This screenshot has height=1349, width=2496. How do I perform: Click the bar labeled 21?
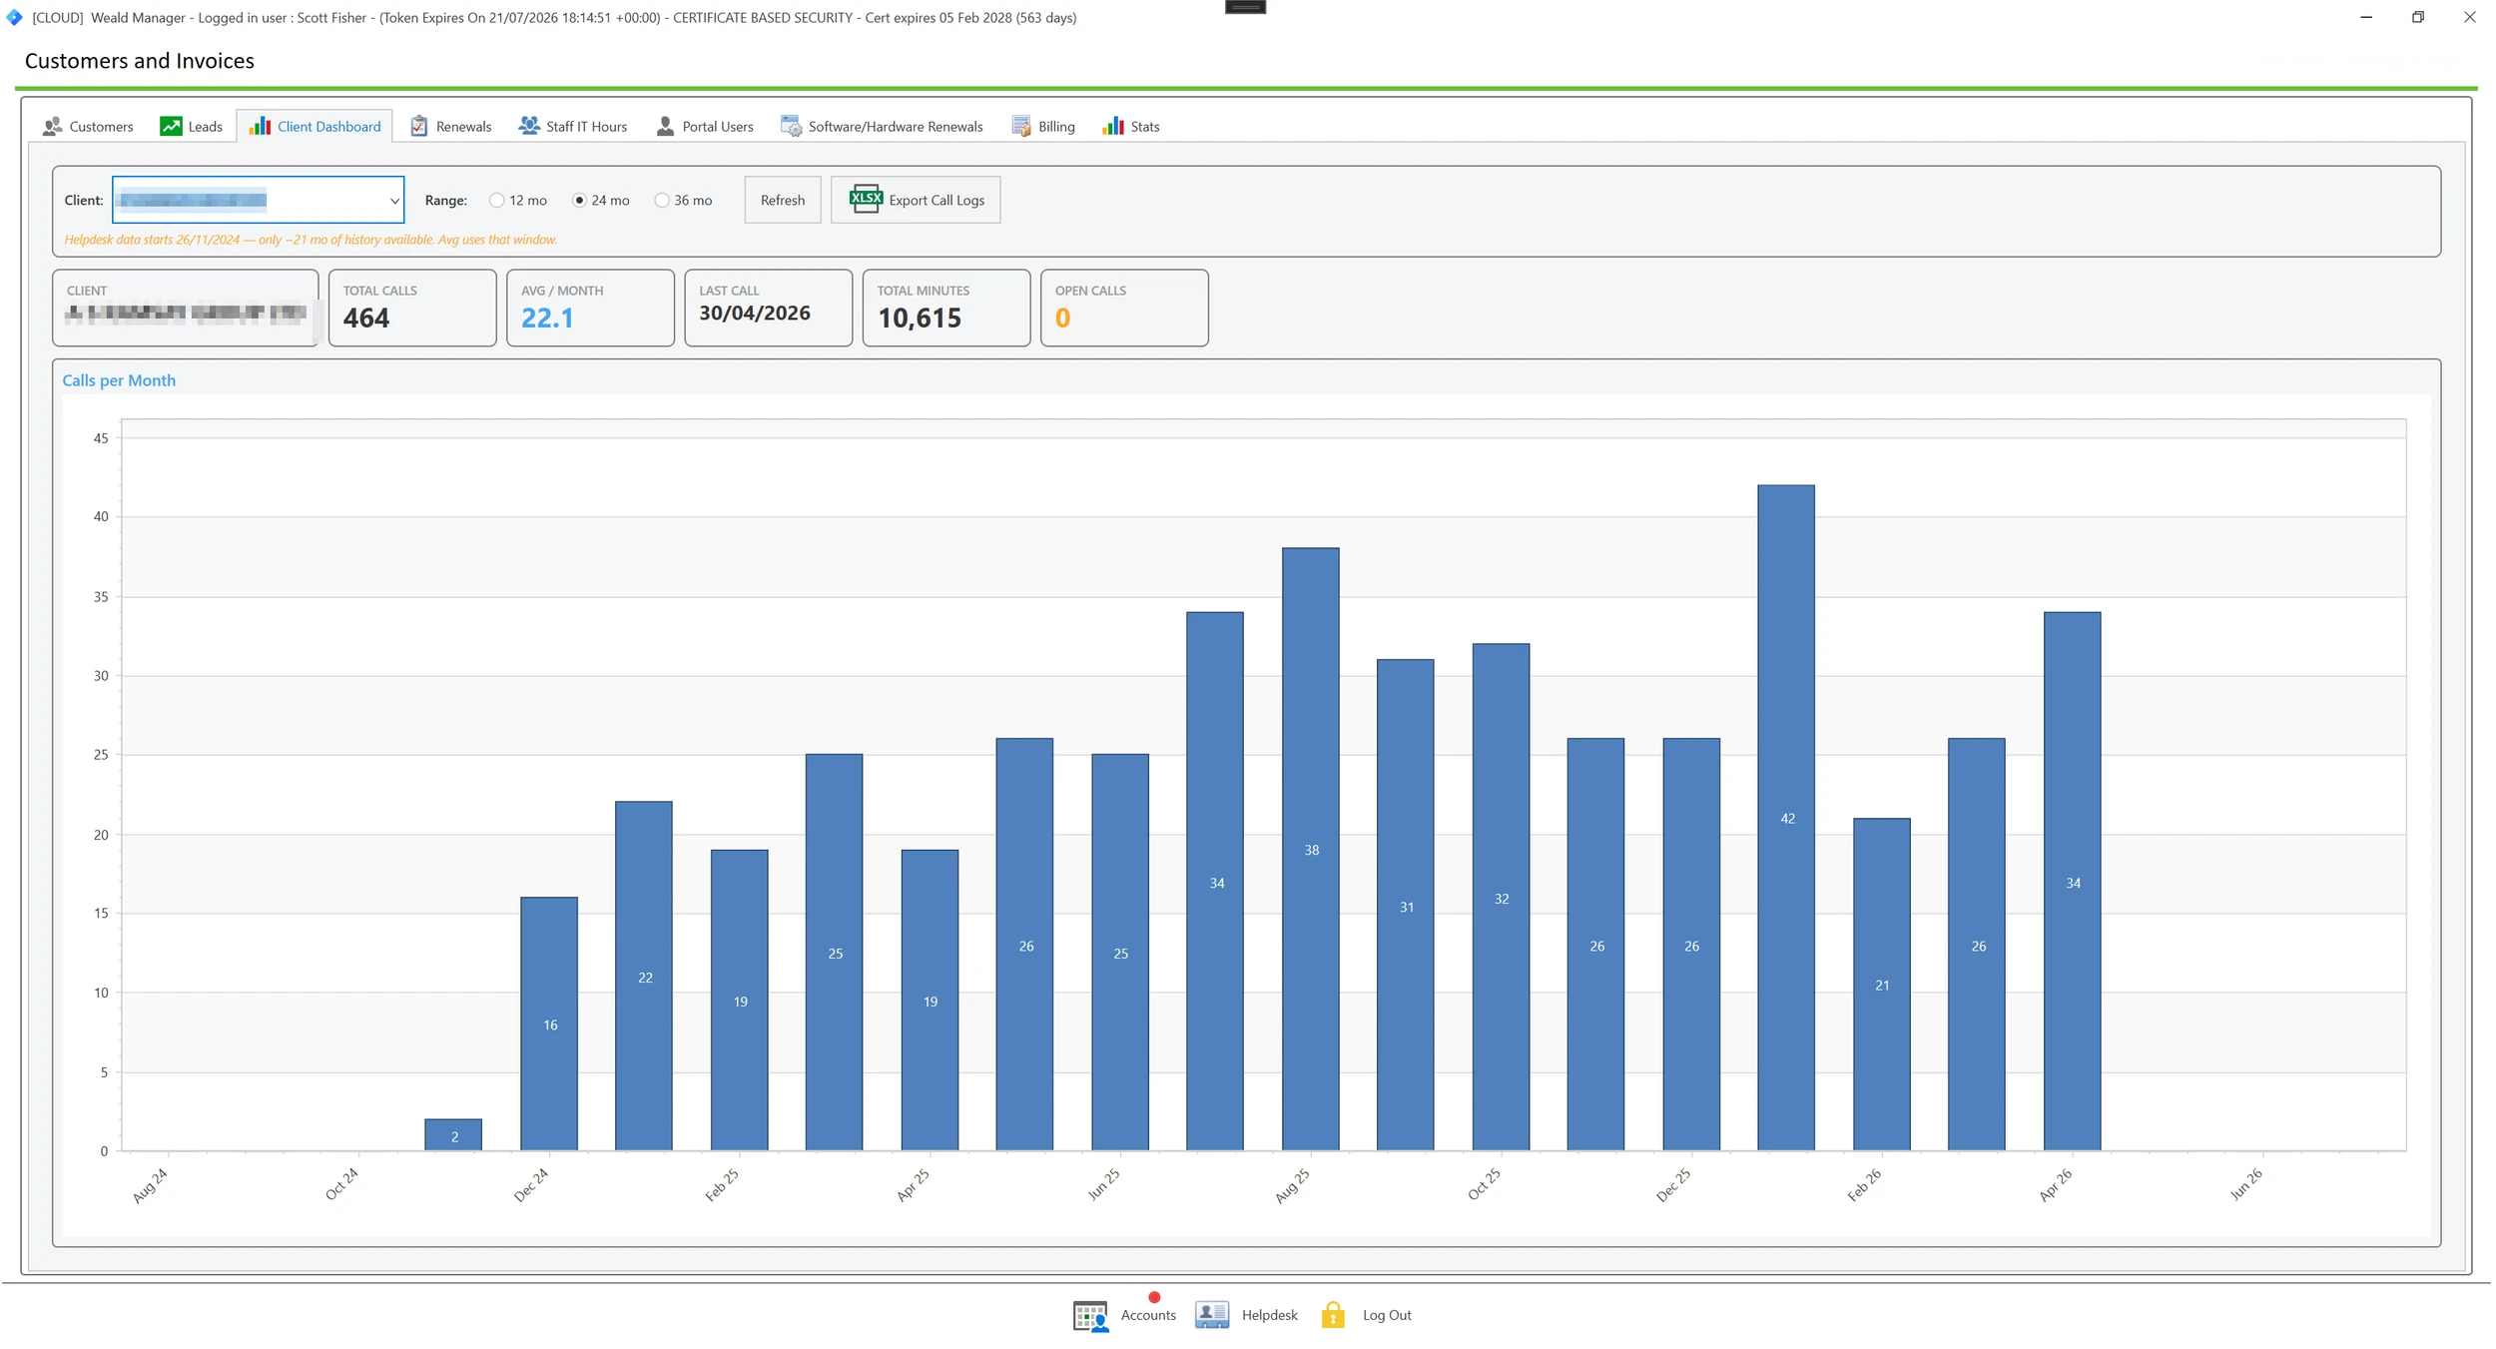point(1882,985)
